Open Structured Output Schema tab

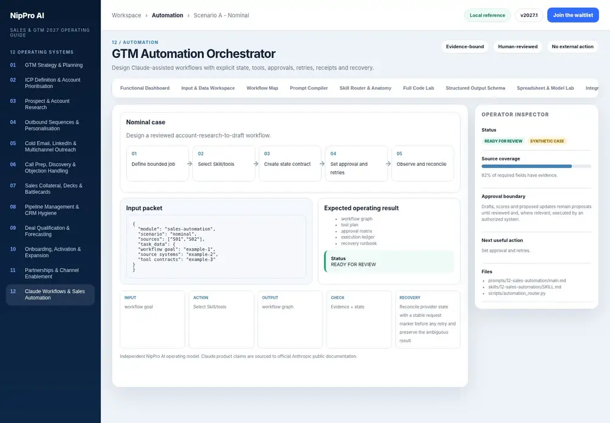click(x=475, y=88)
